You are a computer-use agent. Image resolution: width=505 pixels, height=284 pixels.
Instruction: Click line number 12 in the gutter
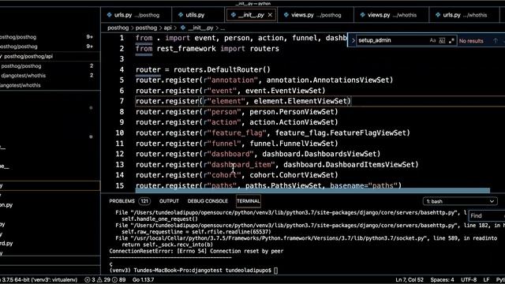pos(119,154)
